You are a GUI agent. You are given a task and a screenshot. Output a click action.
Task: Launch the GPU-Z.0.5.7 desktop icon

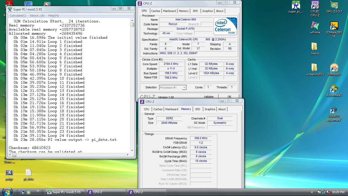(x=334, y=5)
